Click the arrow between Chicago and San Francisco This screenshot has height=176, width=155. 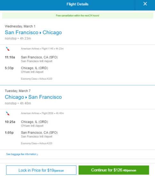(26, 97)
